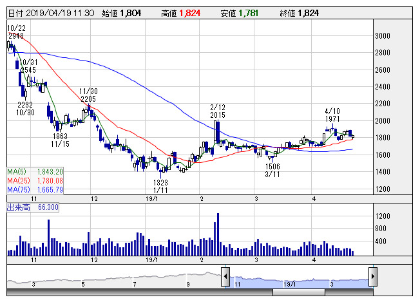Click the 800 label on volume axis

click(x=381, y=229)
